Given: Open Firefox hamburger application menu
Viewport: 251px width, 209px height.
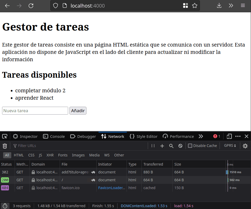Looking at the screenshot, I should point(243,5).
